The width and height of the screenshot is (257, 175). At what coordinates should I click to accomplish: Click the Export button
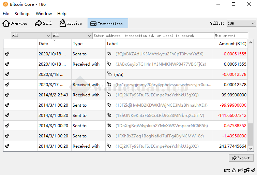pyautogui.click(x=241, y=158)
